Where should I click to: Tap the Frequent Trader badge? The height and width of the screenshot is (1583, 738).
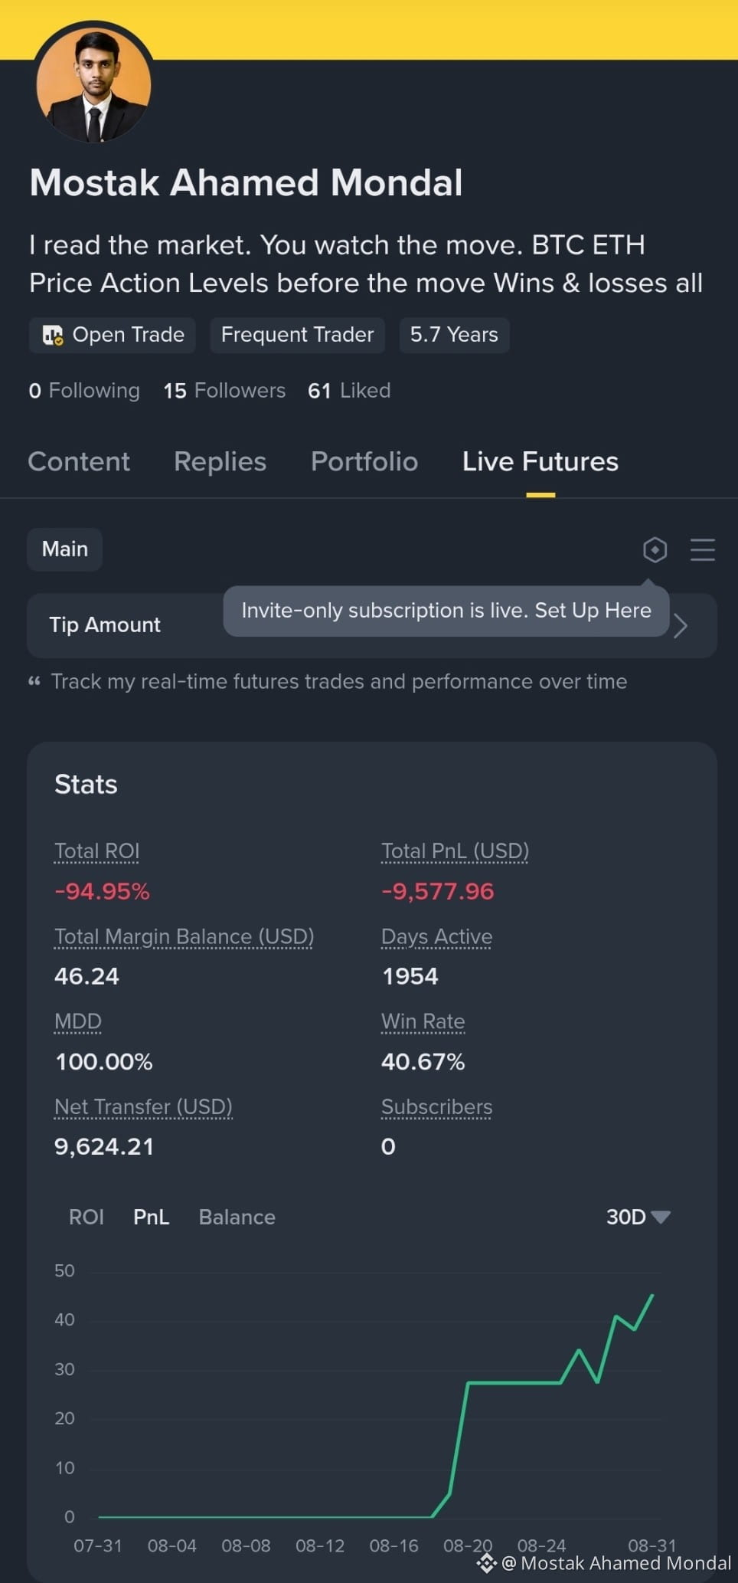297,335
